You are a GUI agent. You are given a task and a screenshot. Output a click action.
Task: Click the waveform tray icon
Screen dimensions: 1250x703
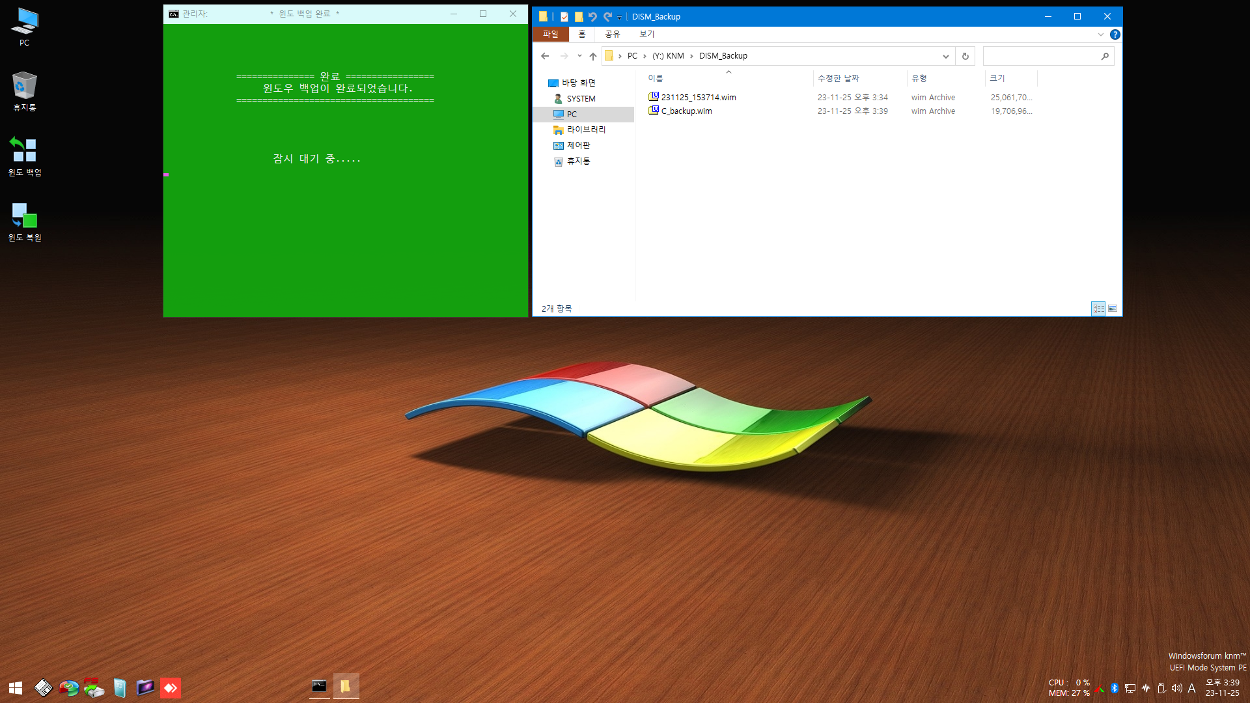(1146, 688)
